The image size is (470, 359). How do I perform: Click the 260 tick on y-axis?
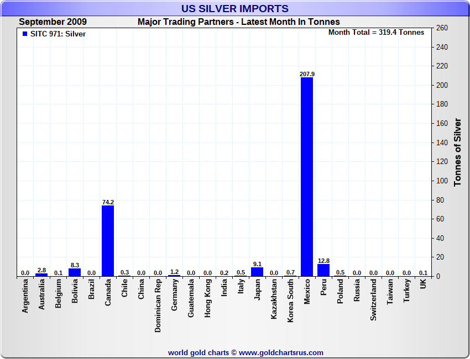tap(442, 28)
